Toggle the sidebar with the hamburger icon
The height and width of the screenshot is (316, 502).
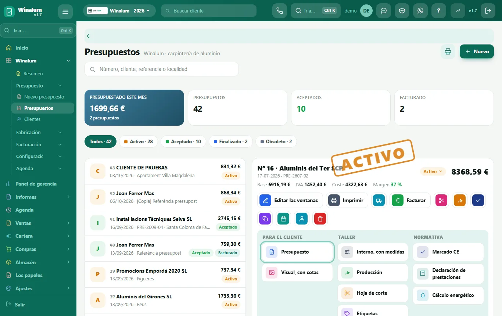[65, 12]
